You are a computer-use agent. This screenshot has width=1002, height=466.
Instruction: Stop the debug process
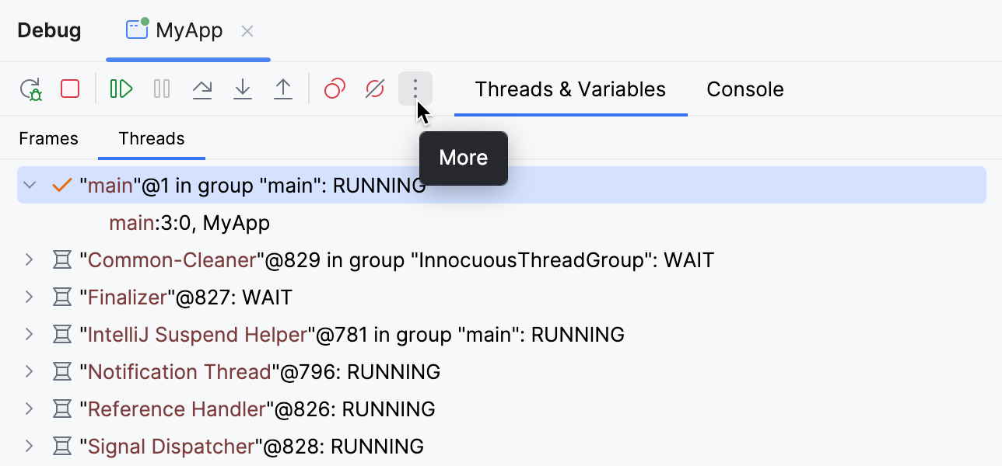pyautogui.click(x=69, y=89)
